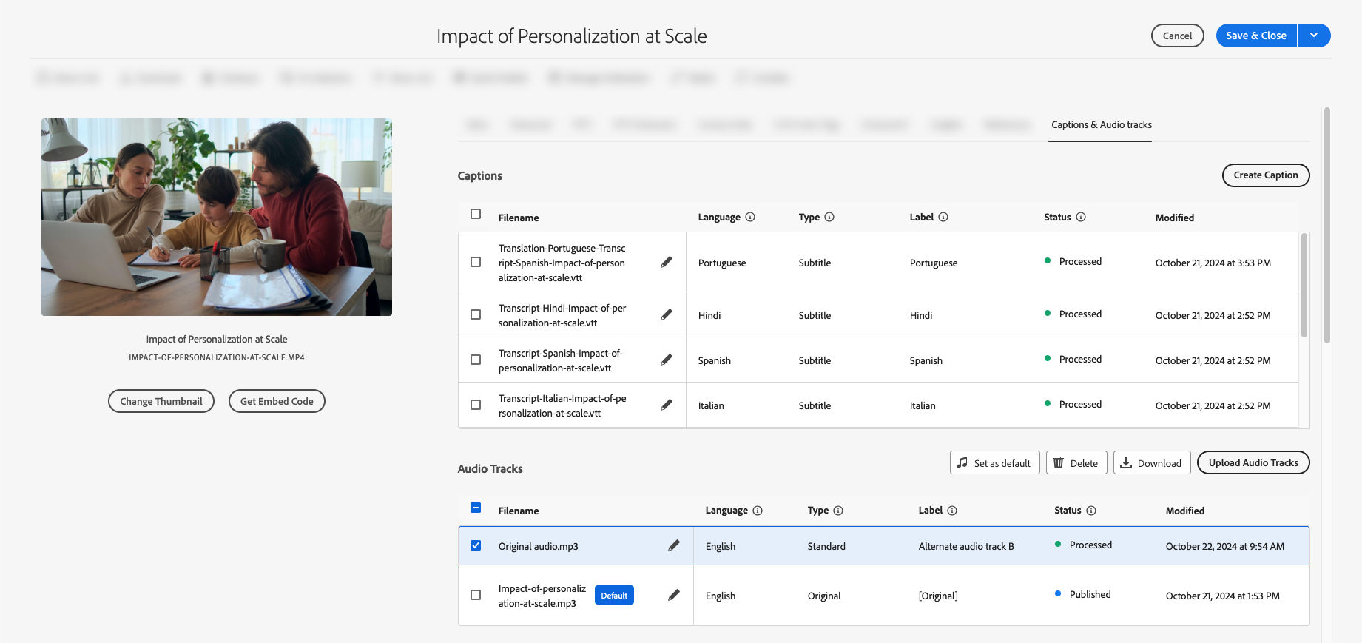Click Type info icon in Audio Tracks header
This screenshot has height=643, width=1362.
pyautogui.click(x=838, y=511)
